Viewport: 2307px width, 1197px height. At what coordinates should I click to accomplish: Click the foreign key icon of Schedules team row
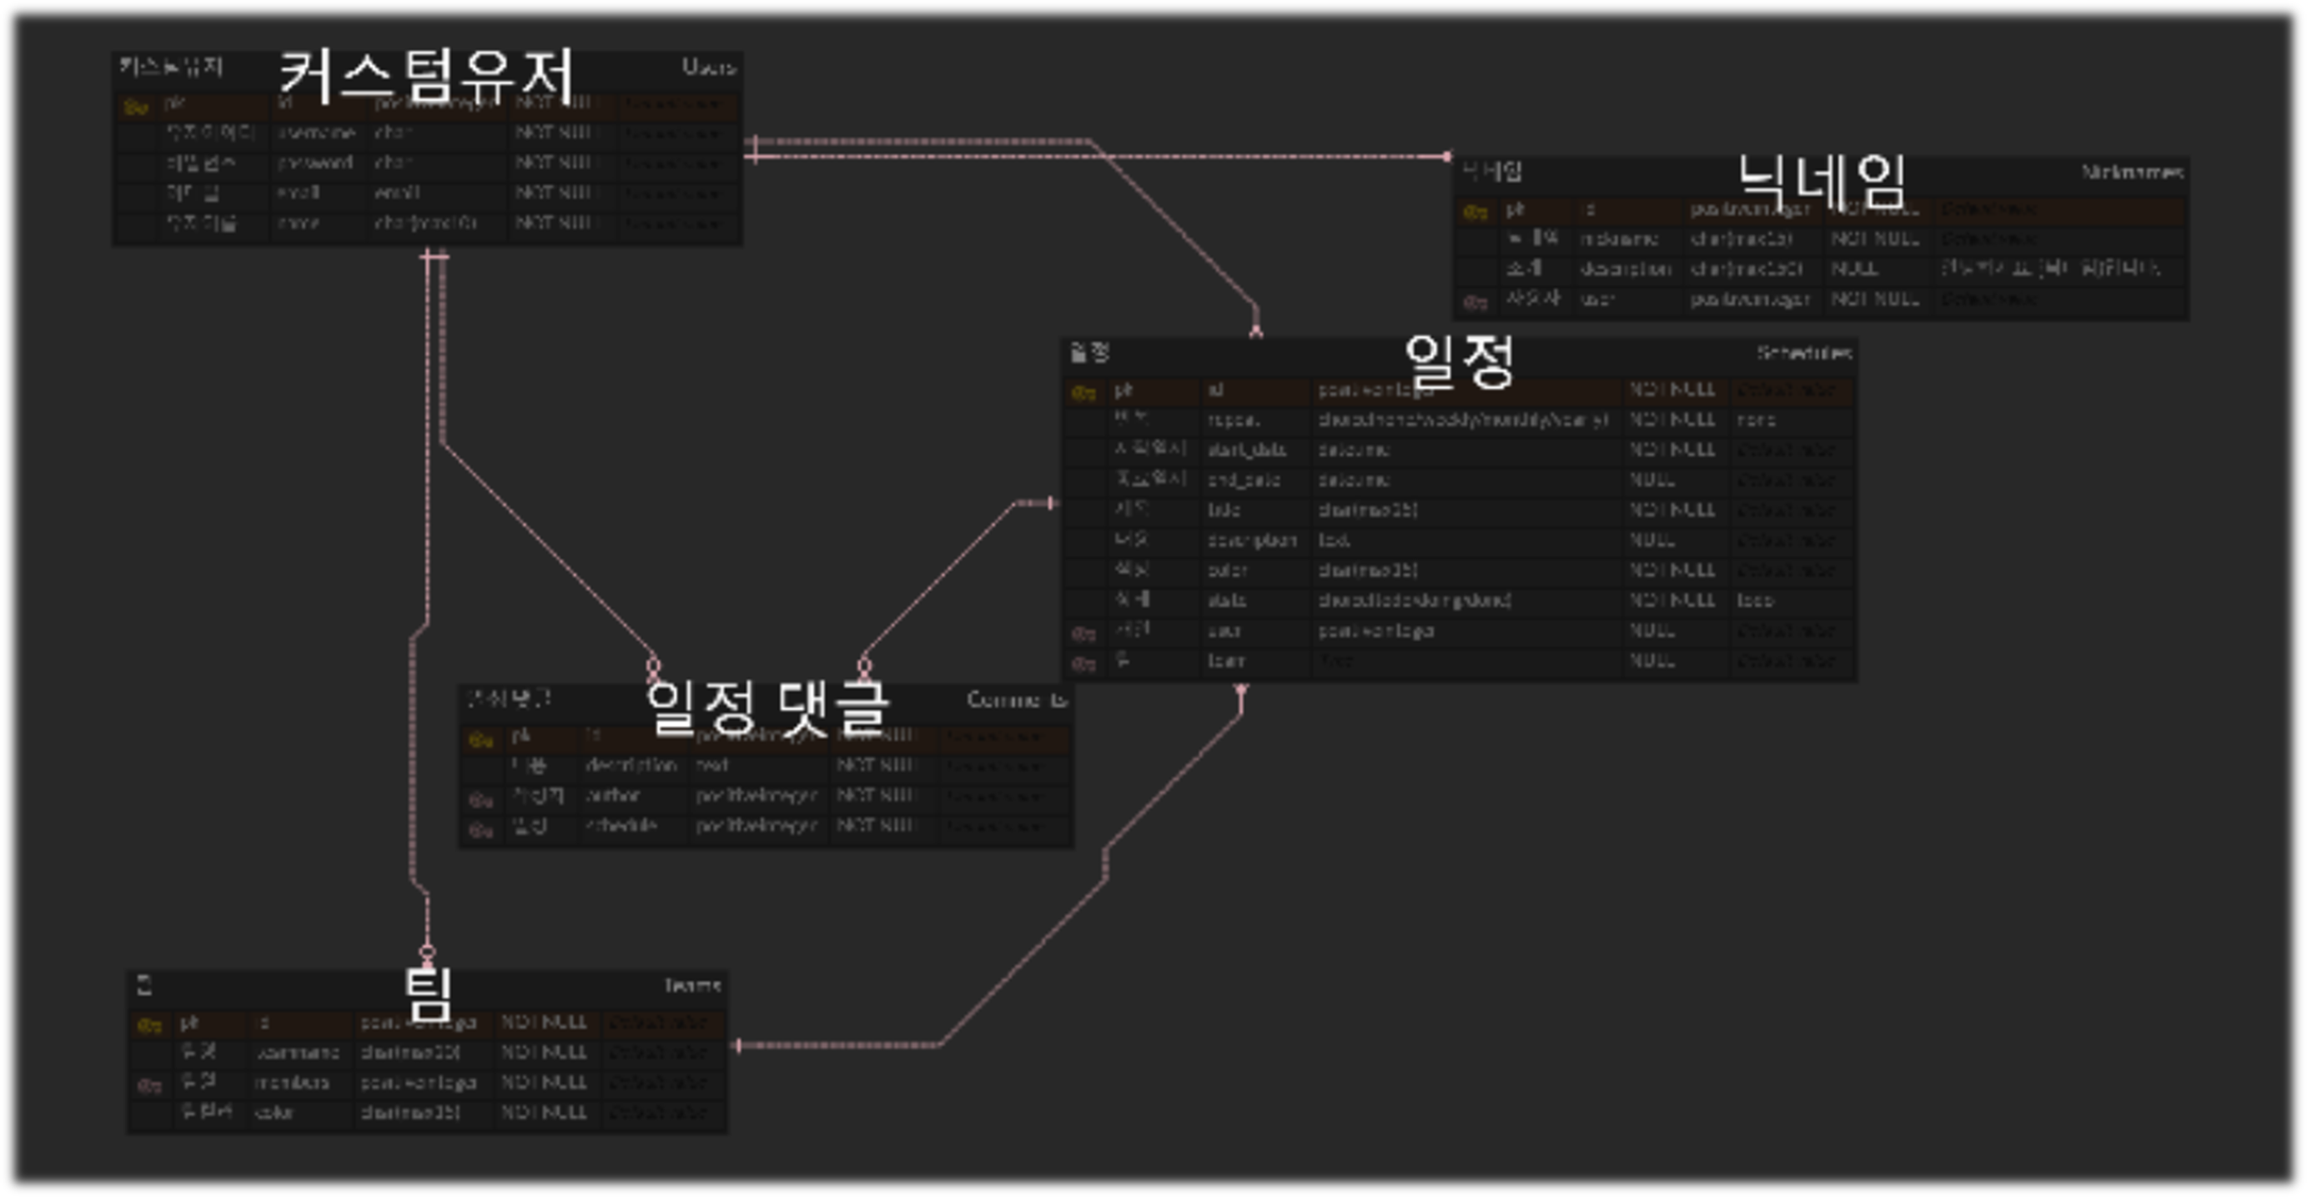tap(1083, 664)
